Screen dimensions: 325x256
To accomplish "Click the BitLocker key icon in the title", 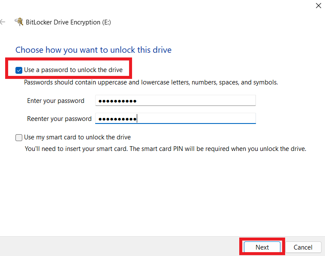I will 19,22.
